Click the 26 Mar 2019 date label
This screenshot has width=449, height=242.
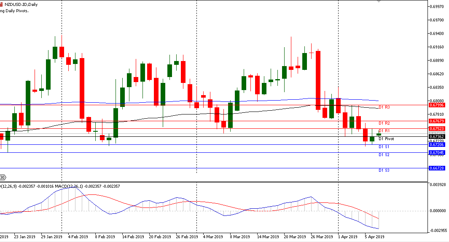coord(319,237)
